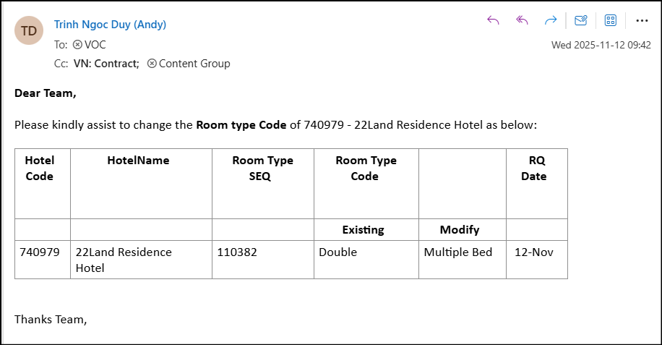This screenshot has width=662, height=345.
Task: Click the 12-Nov RQ date cell
Action: point(533,252)
